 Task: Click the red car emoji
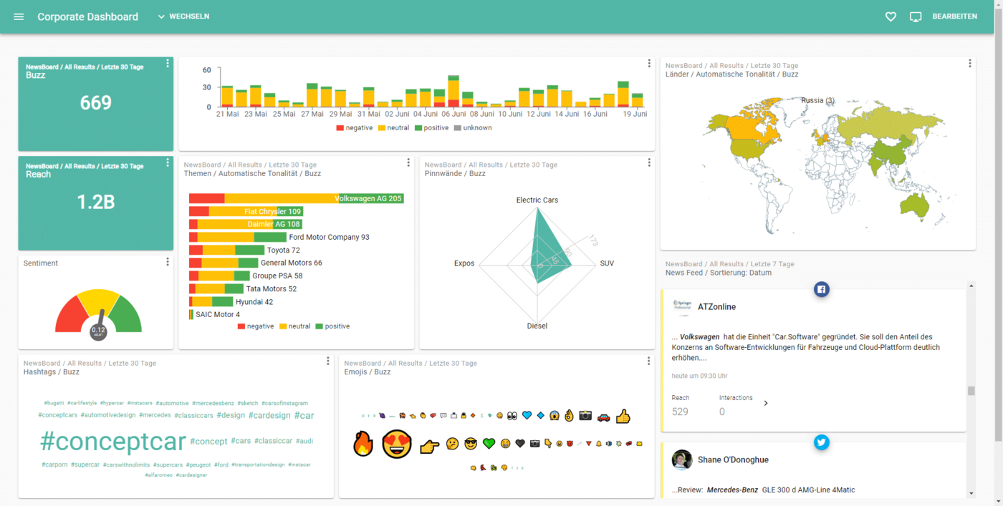[604, 417]
